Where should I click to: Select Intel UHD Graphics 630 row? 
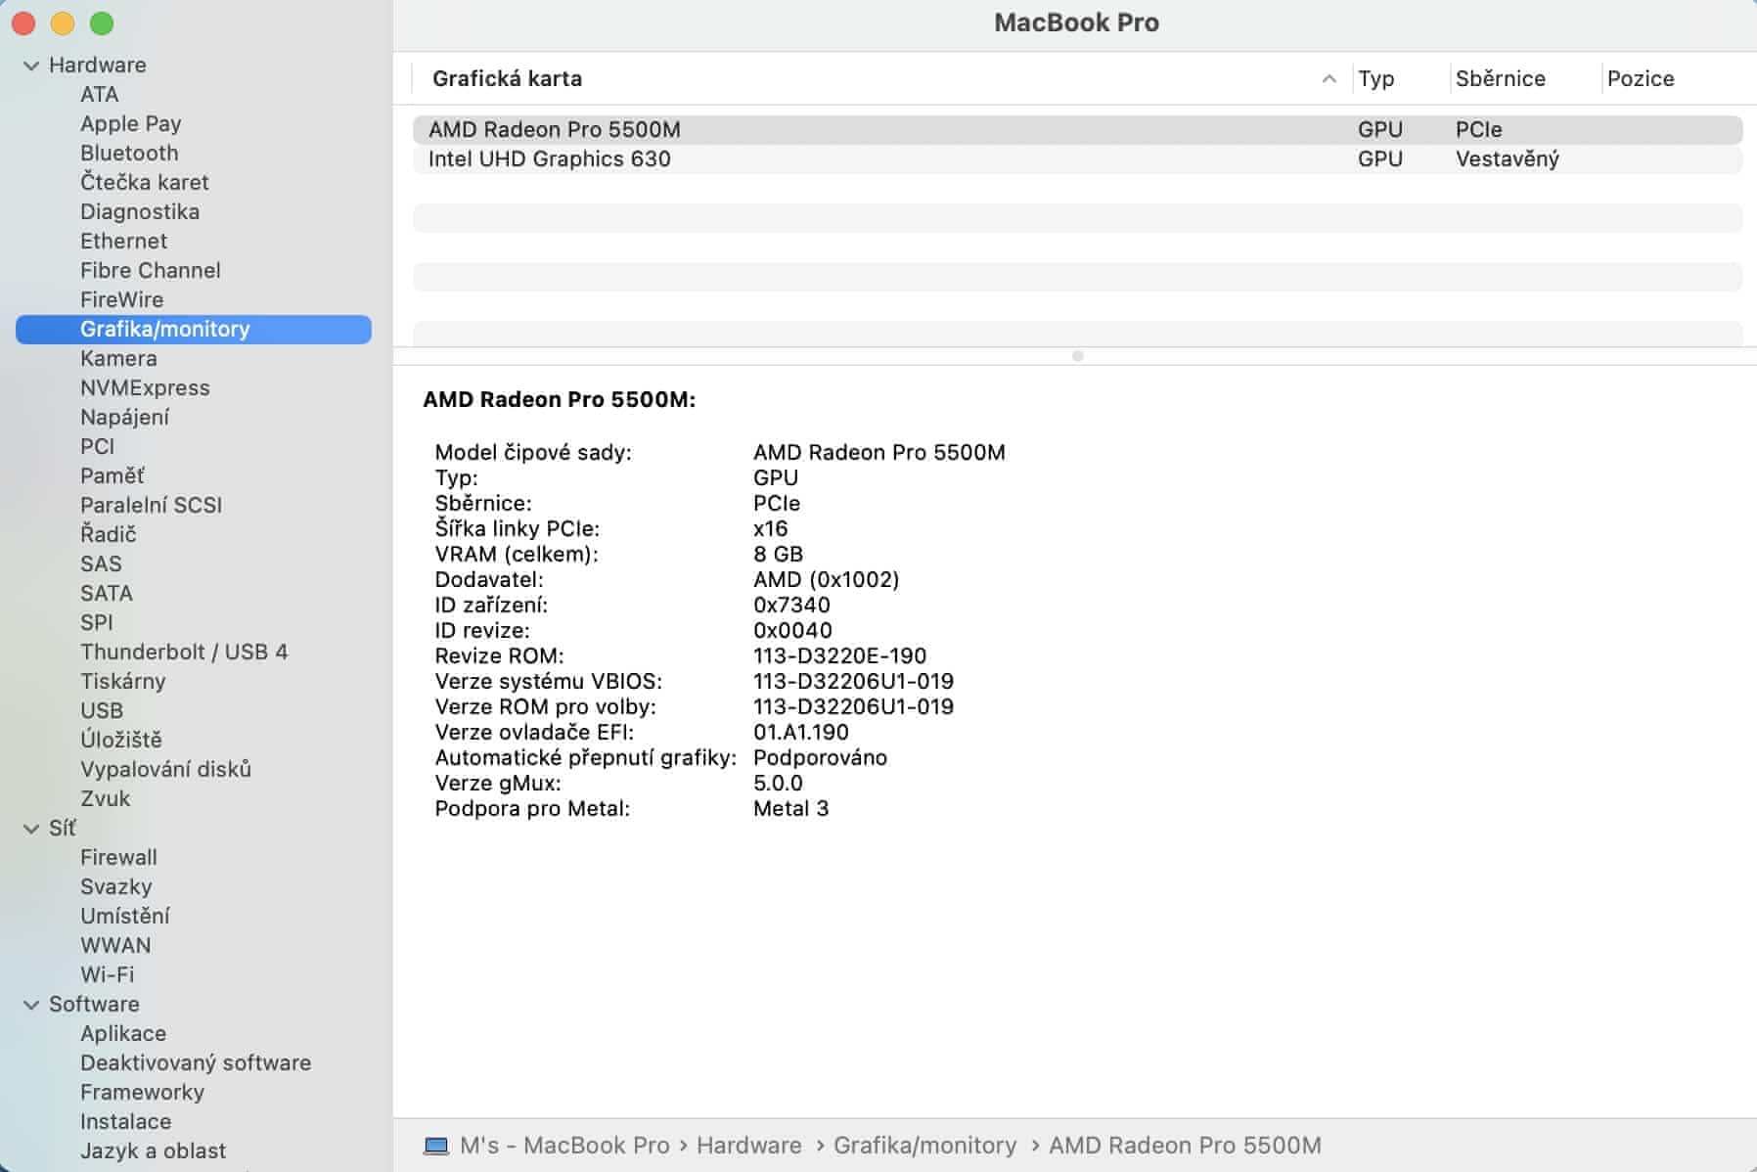[1077, 159]
